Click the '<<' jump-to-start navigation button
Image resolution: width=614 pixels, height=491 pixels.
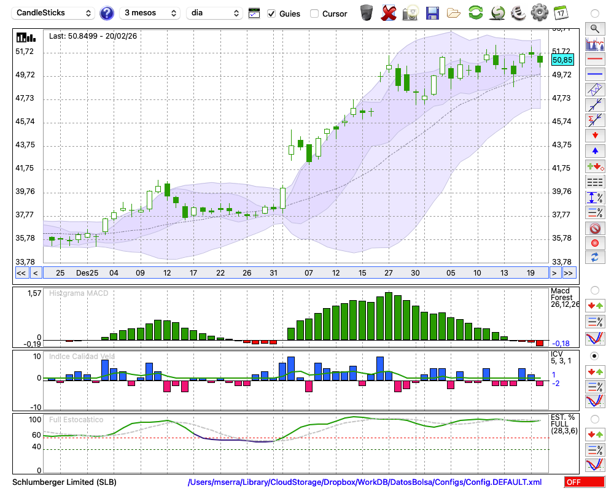(x=21, y=273)
